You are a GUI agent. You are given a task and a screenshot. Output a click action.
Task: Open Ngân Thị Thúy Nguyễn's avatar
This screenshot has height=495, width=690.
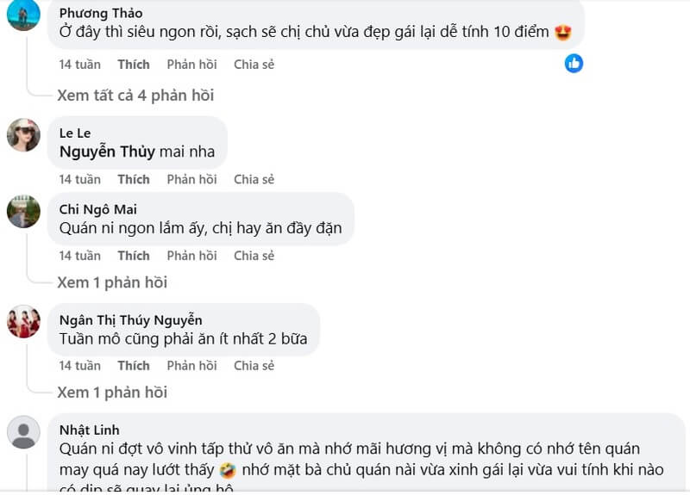(23, 322)
